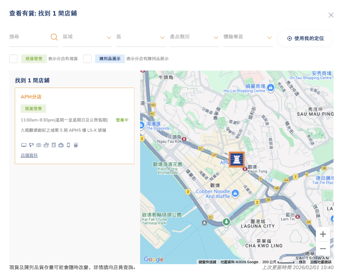The height and width of the screenshot is (276, 342).
Task: Click the Ngau Tau Kok MTR station icon
Action: [184, 139]
